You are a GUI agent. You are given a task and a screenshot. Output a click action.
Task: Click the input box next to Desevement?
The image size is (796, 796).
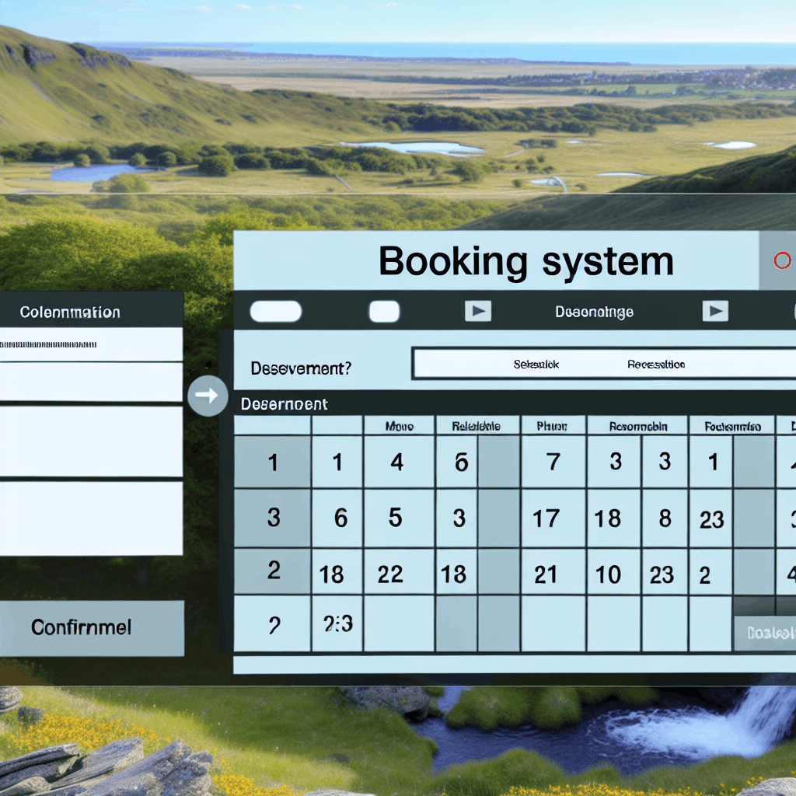(x=604, y=364)
